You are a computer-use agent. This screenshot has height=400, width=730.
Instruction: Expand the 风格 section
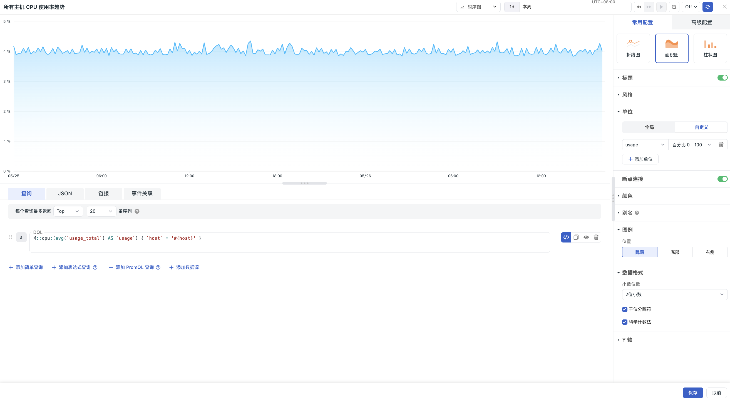tap(627, 95)
